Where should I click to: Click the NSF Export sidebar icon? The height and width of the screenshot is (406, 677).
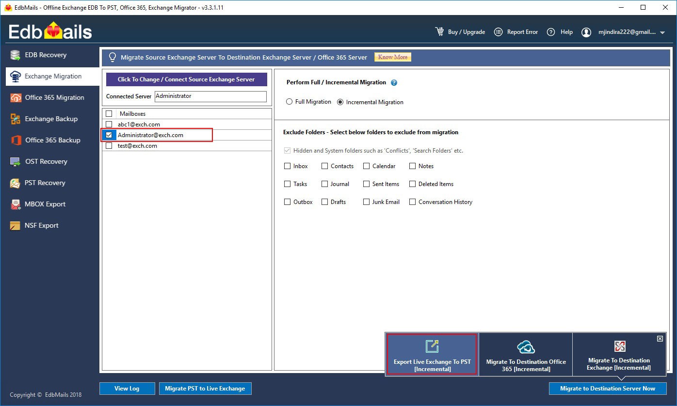[16, 226]
